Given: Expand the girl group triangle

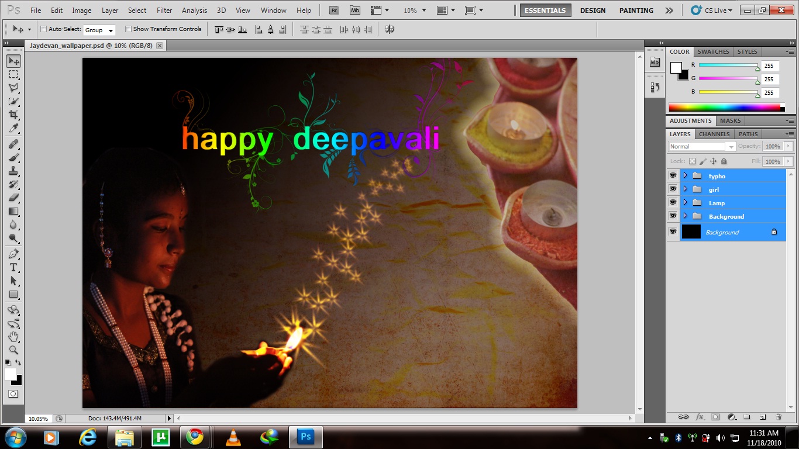Looking at the screenshot, I should (x=685, y=189).
